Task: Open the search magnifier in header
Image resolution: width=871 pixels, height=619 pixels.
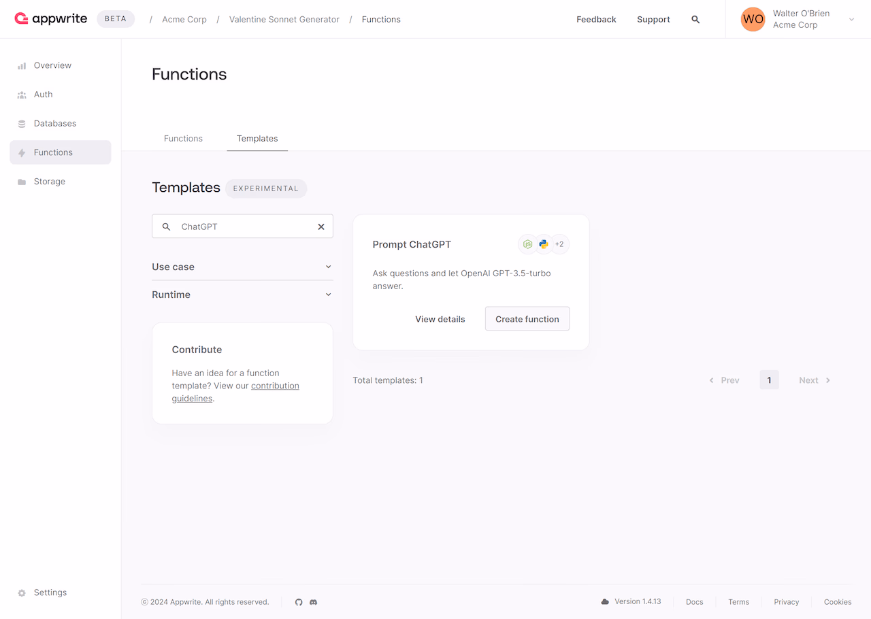Action: pyautogui.click(x=695, y=20)
